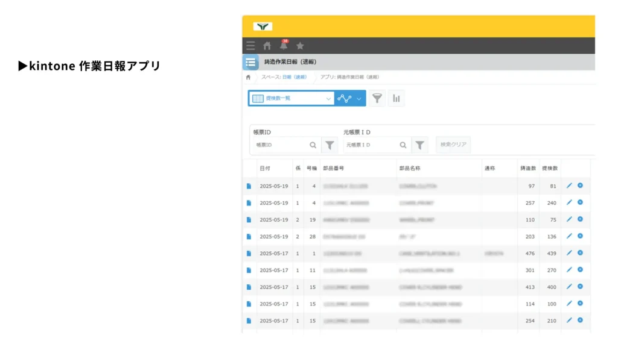Open notifications bell with red badge
The width and height of the screenshot is (618, 347).
[284, 46]
